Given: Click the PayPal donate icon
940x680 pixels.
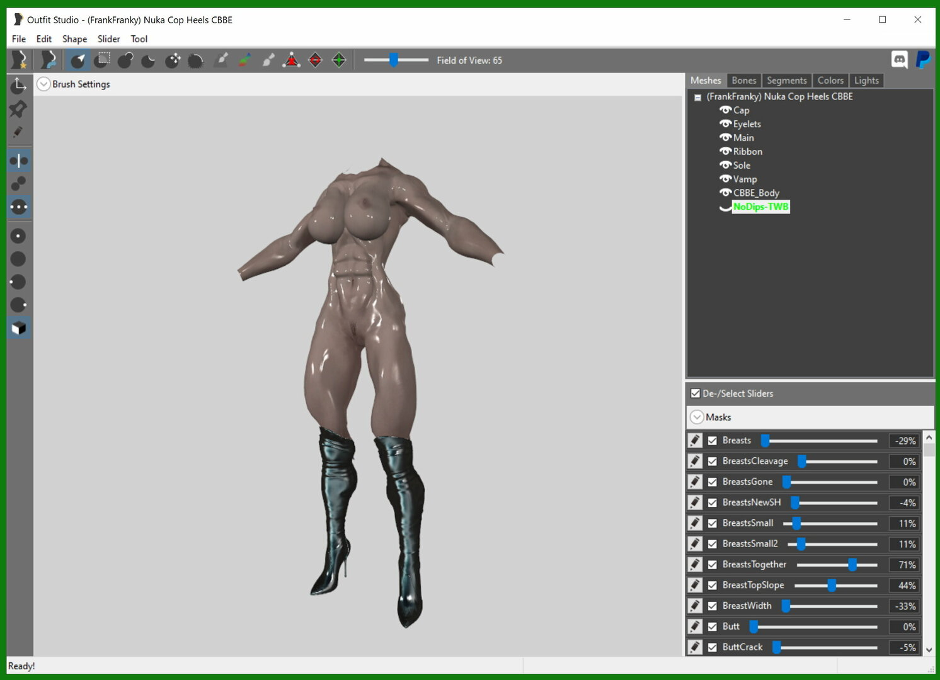Looking at the screenshot, I should tap(923, 60).
